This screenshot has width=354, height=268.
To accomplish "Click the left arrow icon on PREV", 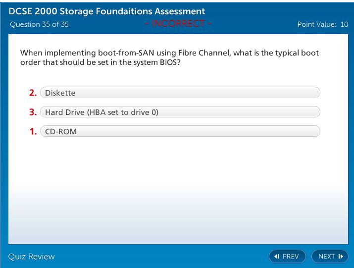I will [277, 257].
